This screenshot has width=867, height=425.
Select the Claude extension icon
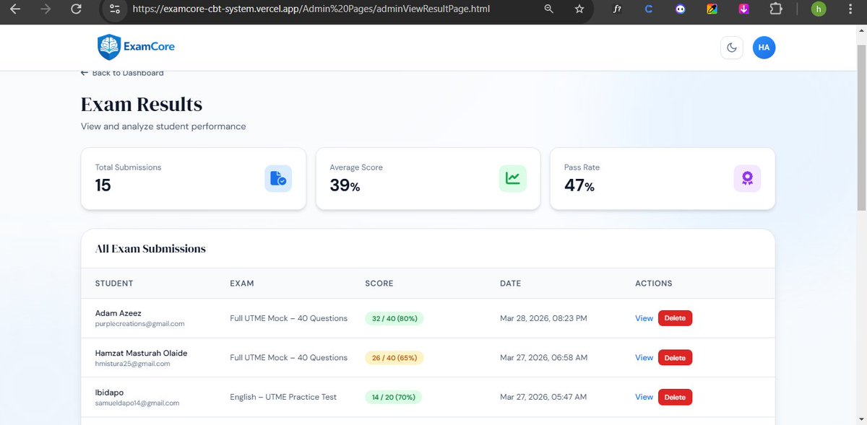click(648, 9)
